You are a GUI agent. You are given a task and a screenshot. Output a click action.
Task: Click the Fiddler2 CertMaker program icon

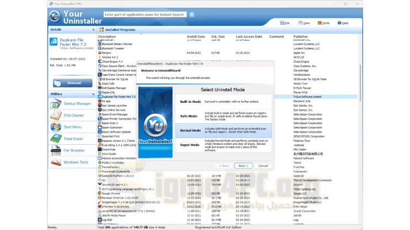[100, 163]
